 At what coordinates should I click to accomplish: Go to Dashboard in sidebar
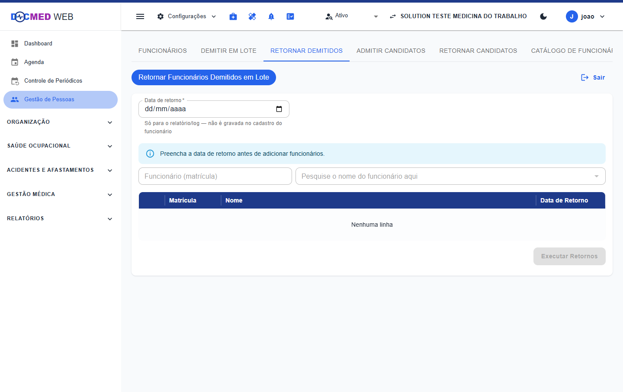point(61,44)
